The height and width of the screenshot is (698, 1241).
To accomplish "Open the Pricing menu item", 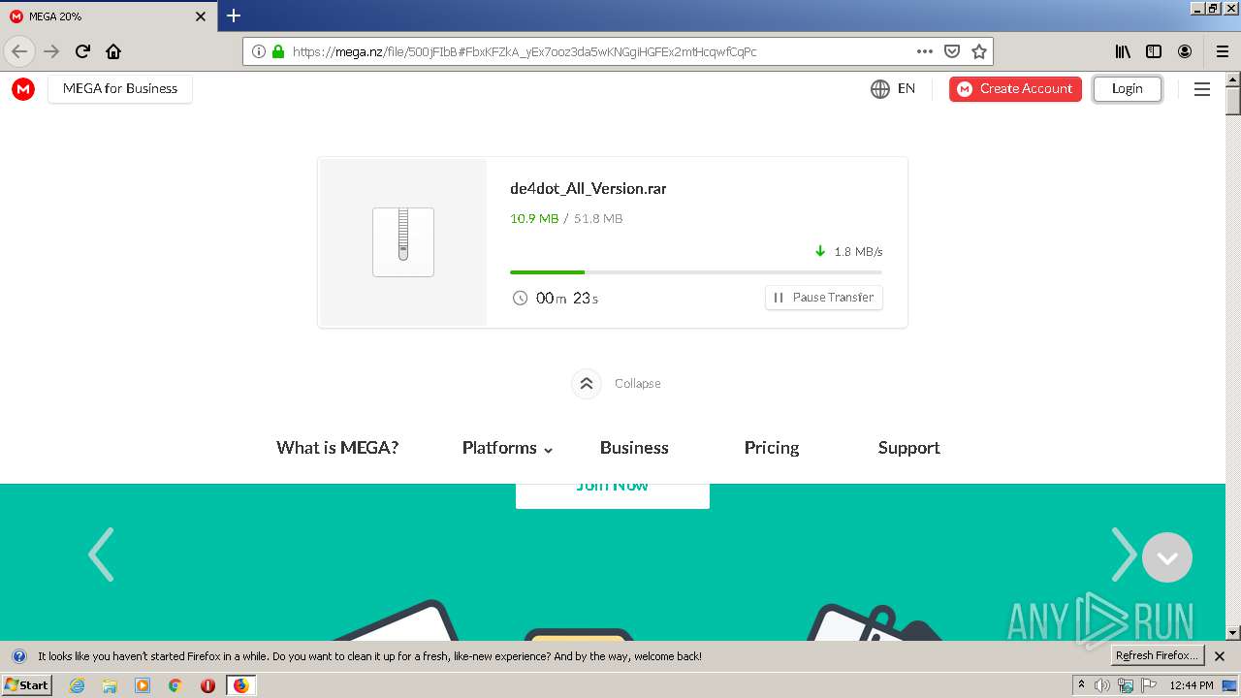I will pos(772,448).
